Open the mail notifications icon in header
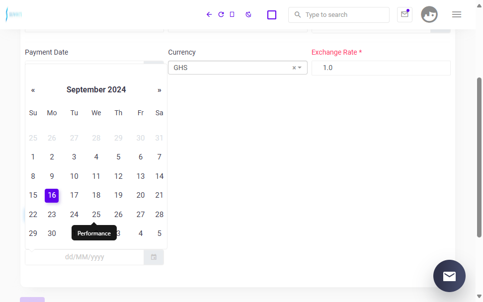 [405, 14]
